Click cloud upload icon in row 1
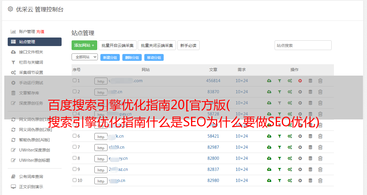 click(269, 81)
